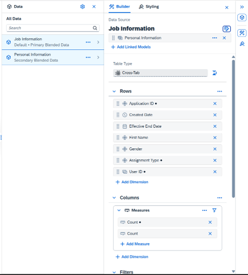Select the Gender dimension row
248x275 pixels.
coord(168,149)
